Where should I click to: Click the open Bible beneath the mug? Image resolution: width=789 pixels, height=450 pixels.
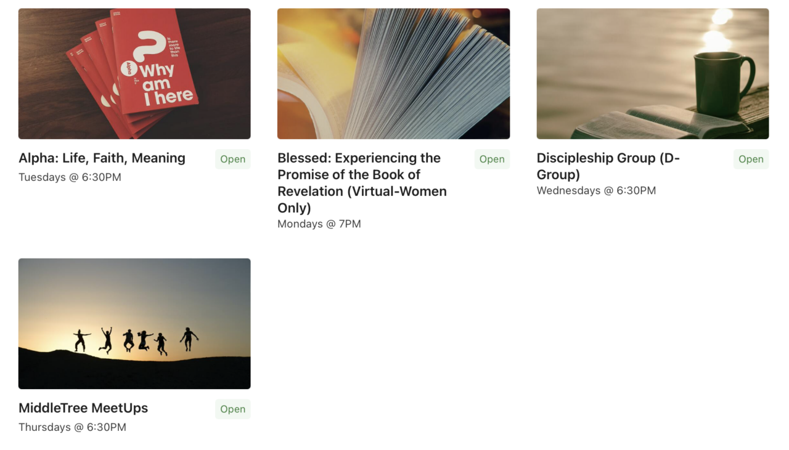pos(663,122)
